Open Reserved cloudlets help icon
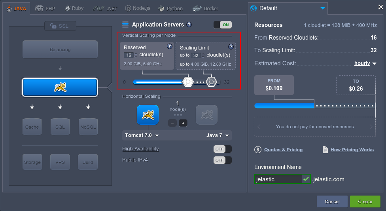This screenshot has width=386, height=211. [170, 46]
